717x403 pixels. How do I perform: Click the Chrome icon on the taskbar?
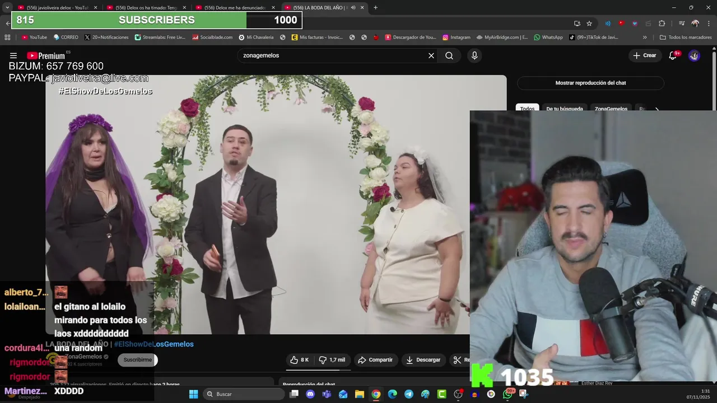point(376,394)
